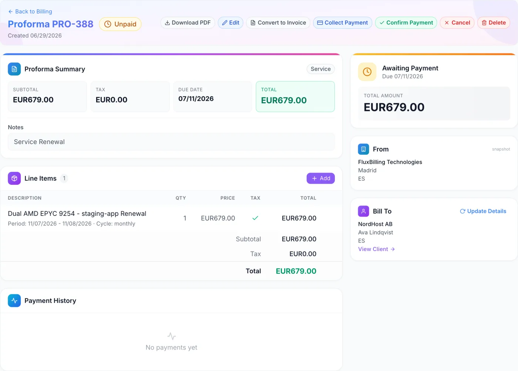The image size is (518, 371).
Task: Update Bill To details
Action: point(483,211)
